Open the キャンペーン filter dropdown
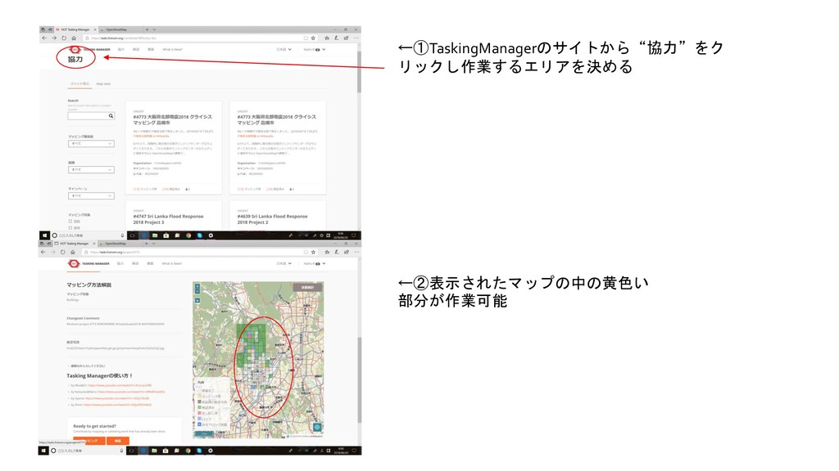The width and height of the screenshot is (839, 471). point(91,196)
